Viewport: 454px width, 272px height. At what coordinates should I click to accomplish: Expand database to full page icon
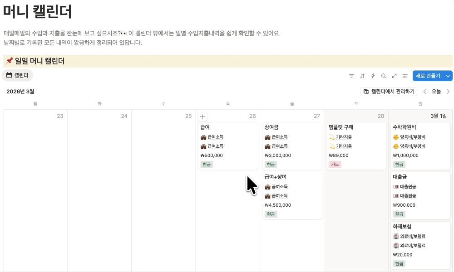pos(395,76)
